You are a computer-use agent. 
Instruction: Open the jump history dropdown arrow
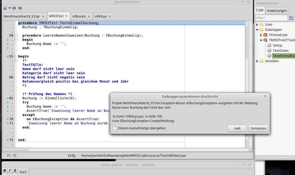click(10, 8)
